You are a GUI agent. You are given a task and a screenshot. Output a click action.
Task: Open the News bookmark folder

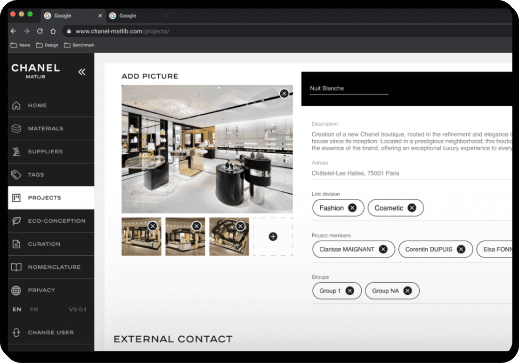(20, 45)
